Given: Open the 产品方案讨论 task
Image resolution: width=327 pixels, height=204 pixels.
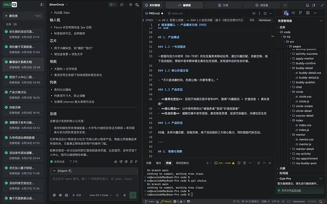Looking at the screenshot, I should click(23, 95).
